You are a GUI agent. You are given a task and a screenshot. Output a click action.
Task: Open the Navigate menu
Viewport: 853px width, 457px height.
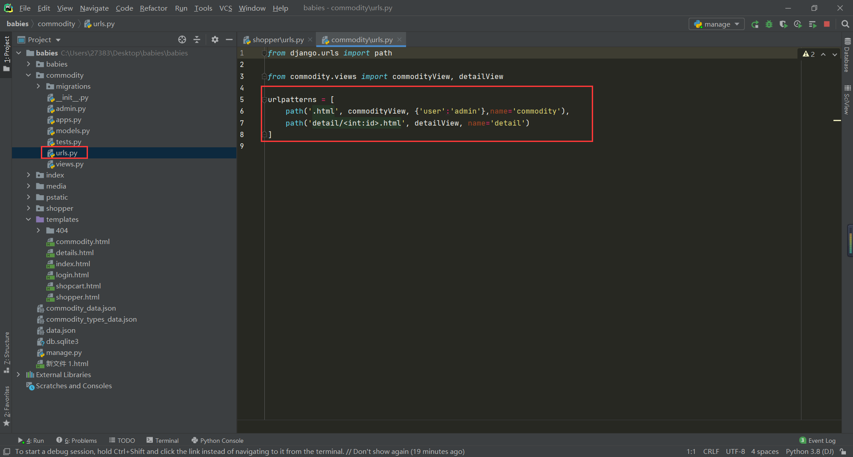pyautogui.click(x=94, y=8)
